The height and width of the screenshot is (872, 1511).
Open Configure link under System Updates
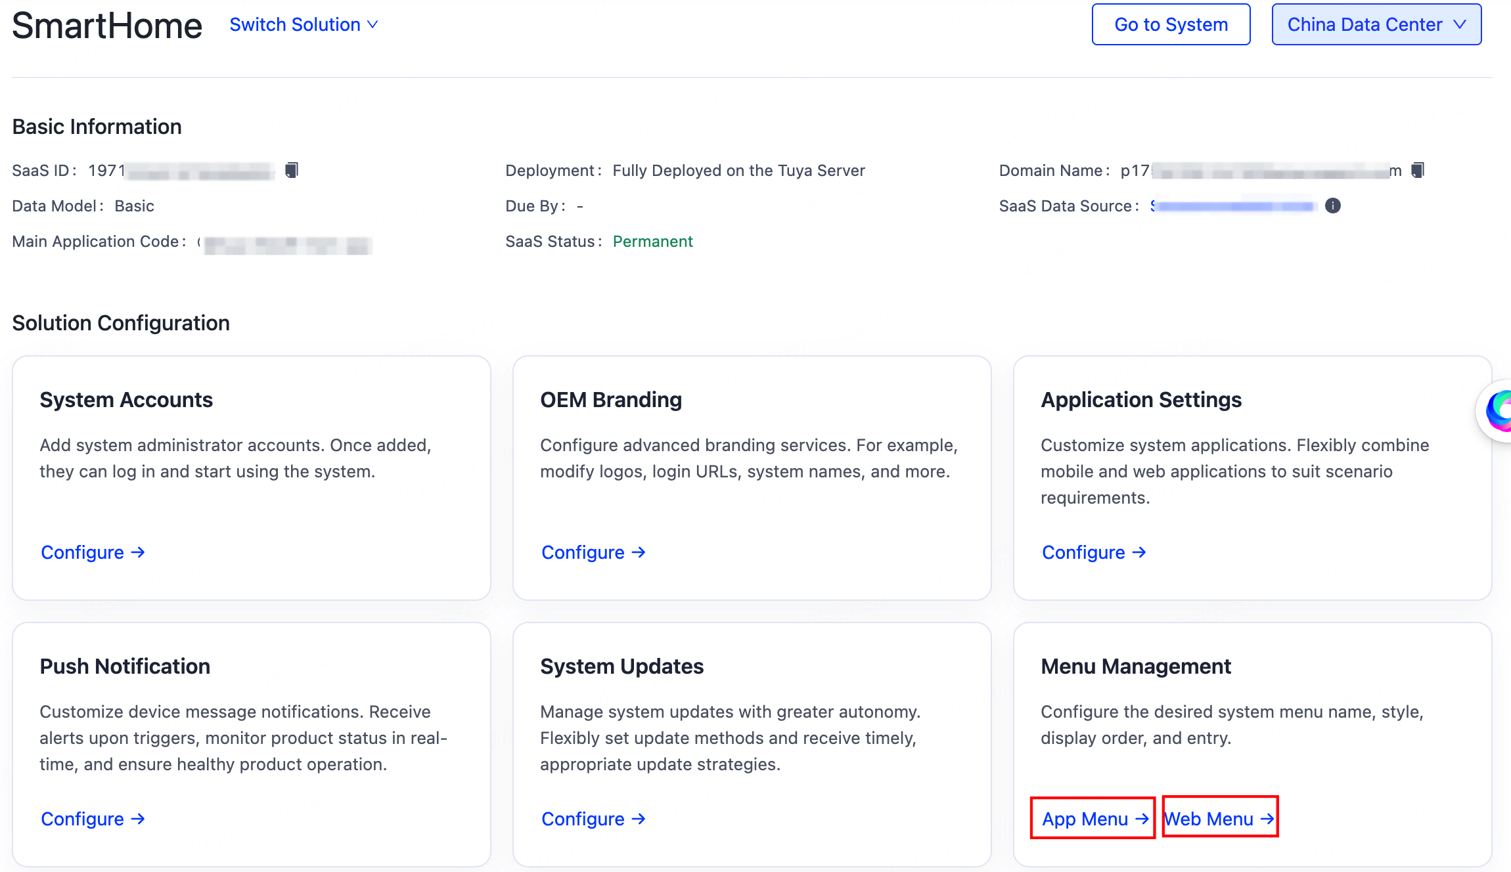[583, 819]
